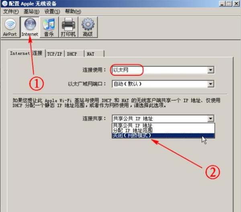
Task: Click the 连接共享 label
Action: [94, 119]
